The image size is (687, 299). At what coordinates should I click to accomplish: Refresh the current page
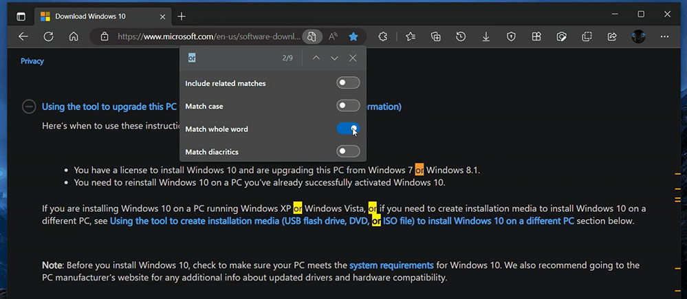click(49, 36)
